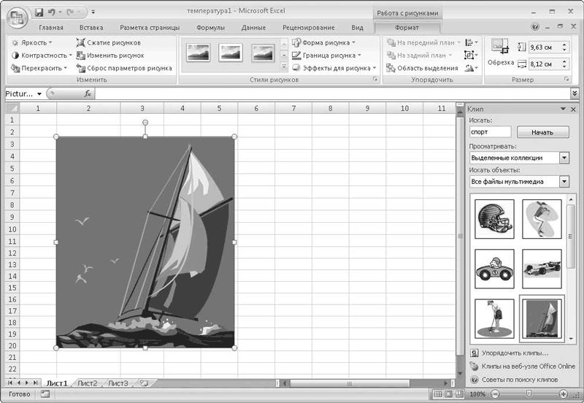Expand the Искать объекты media type dropdown
584x403 pixels.
click(x=564, y=182)
